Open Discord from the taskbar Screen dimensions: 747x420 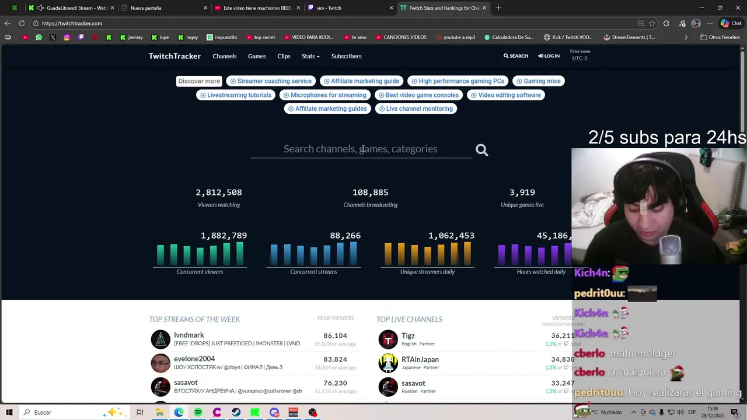click(x=274, y=412)
